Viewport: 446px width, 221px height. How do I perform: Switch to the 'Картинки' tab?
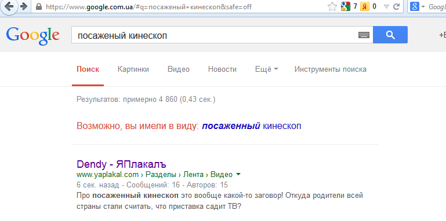133,69
